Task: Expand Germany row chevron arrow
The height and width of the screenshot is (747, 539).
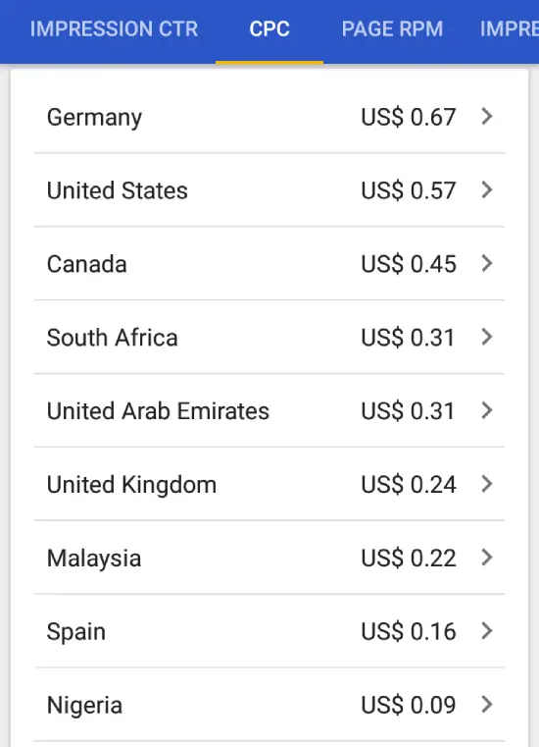Action: coord(487,116)
